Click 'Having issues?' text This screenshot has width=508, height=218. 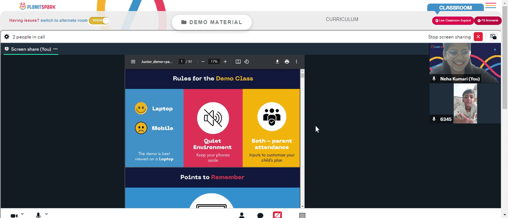[24, 20]
